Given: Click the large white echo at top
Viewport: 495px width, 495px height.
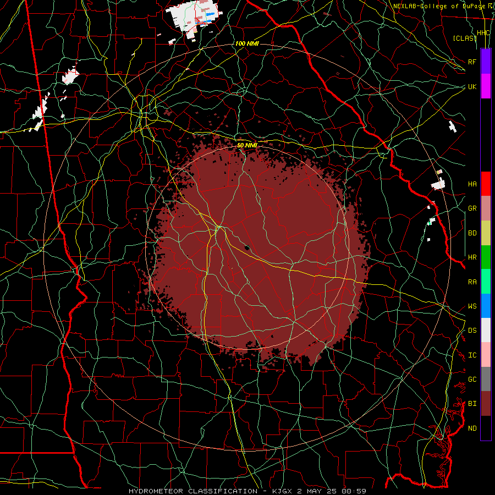Looking at the screenshot, I should pyautogui.click(x=193, y=18).
